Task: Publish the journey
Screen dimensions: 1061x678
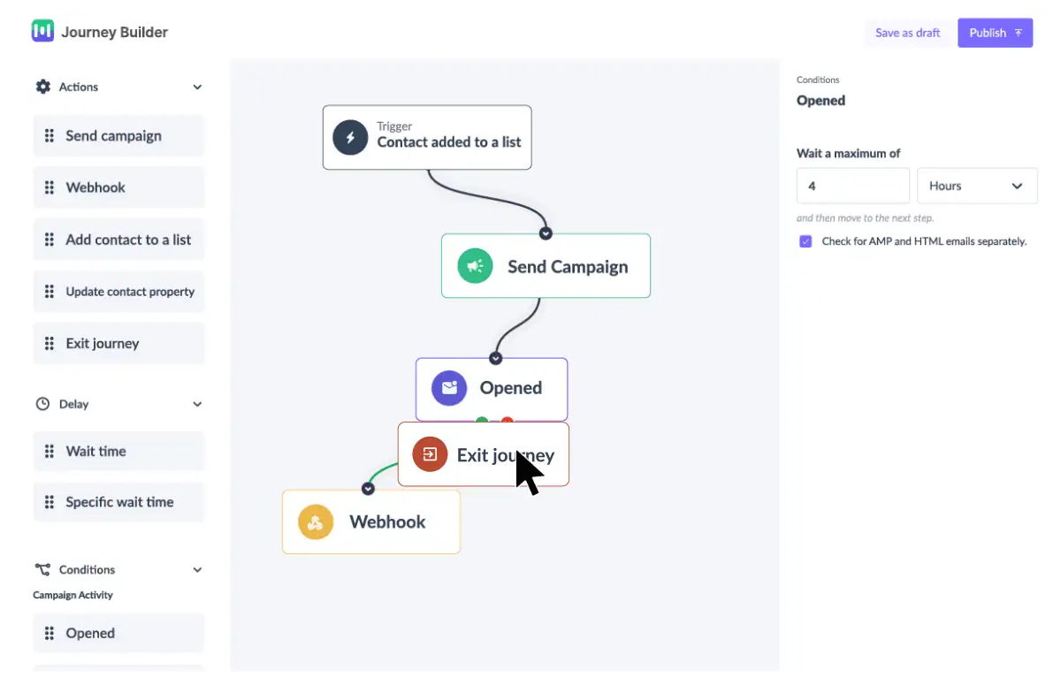Action: click(995, 32)
